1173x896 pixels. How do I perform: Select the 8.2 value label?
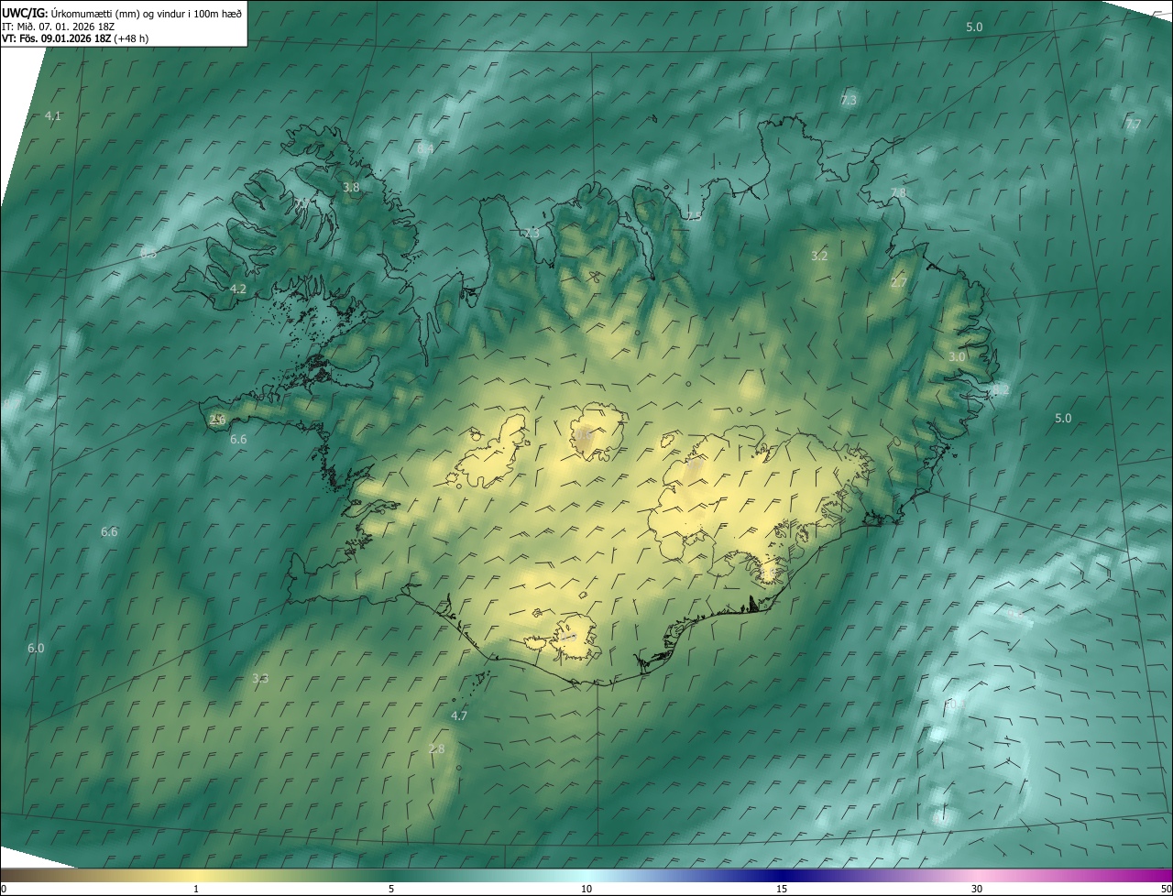[1001, 389]
